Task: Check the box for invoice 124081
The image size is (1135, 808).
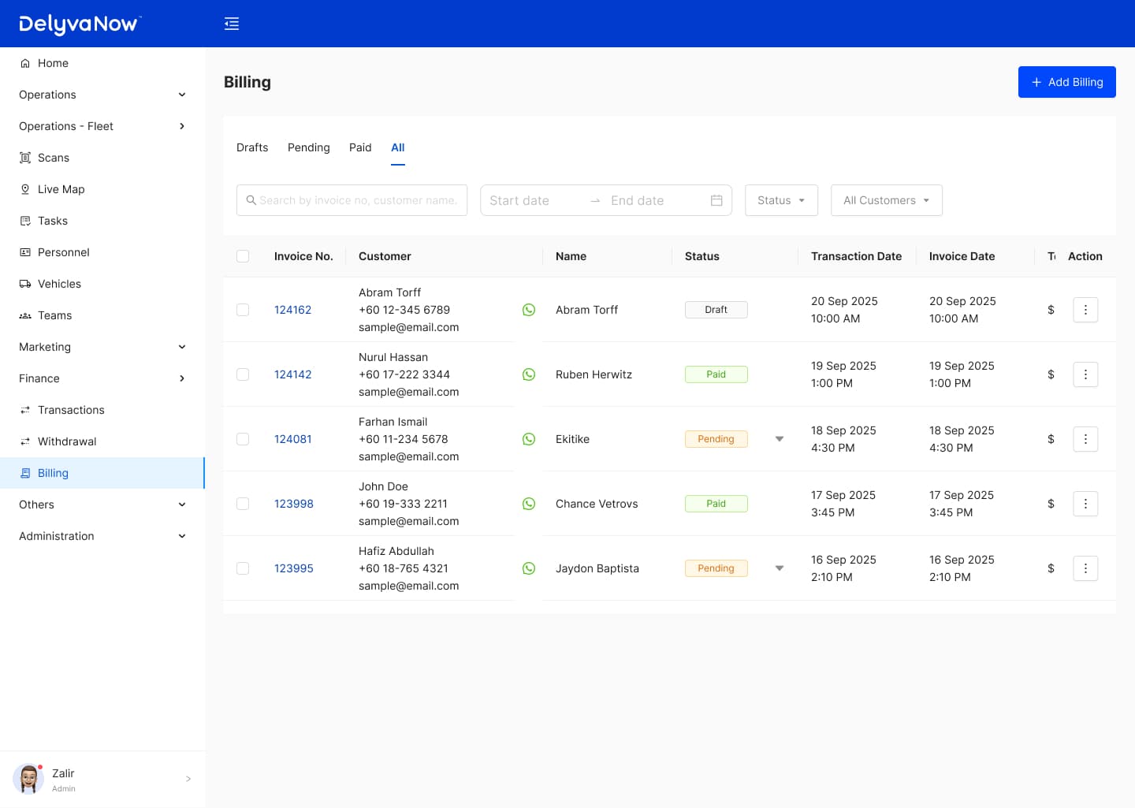Action: [243, 439]
